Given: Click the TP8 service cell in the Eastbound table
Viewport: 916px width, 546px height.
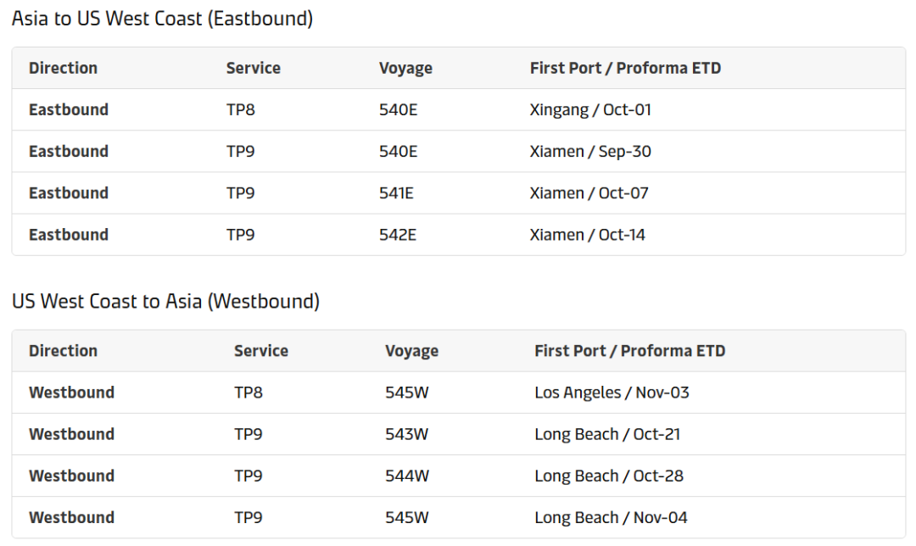Looking at the screenshot, I should [240, 110].
